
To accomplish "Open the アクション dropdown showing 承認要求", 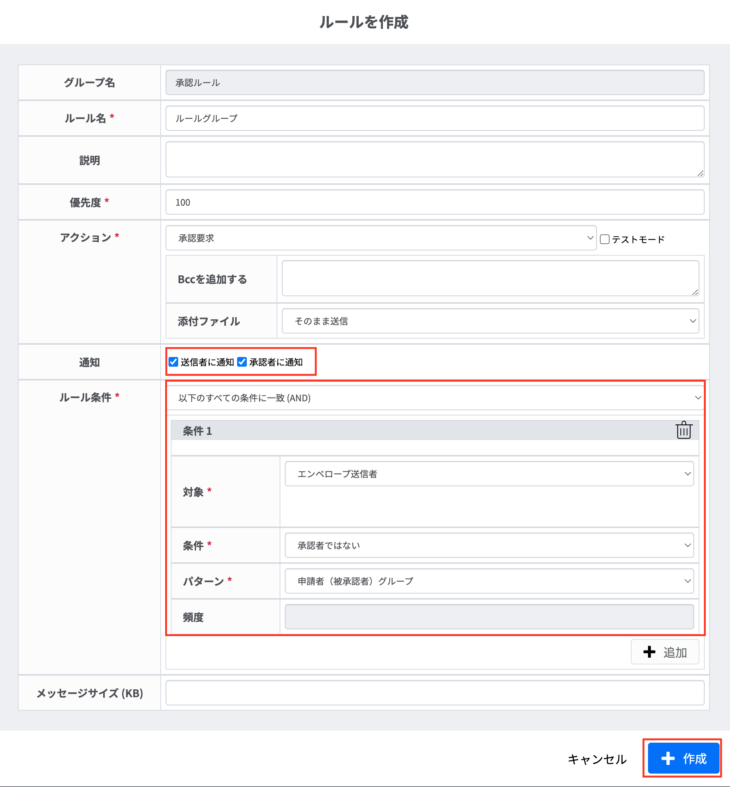I will point(381,238).
